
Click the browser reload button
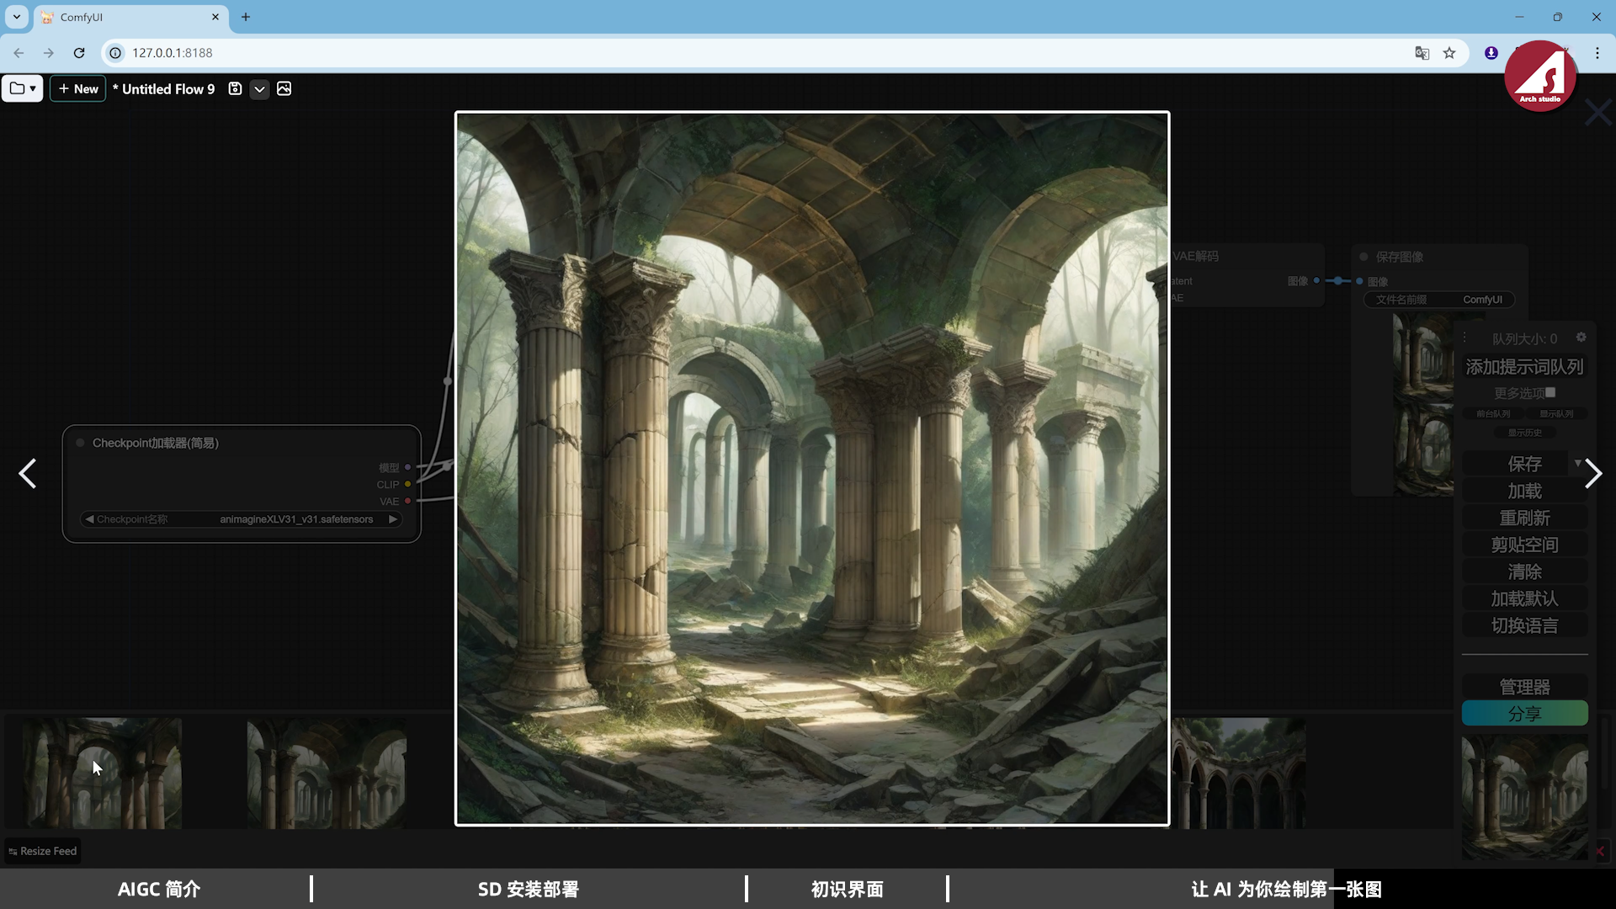[79, 53]
